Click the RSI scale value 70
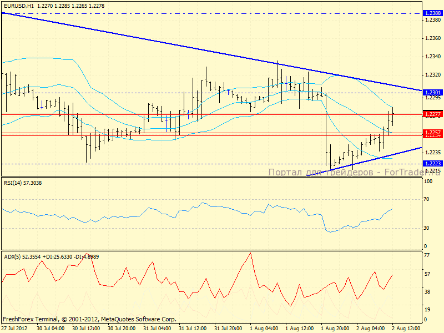 pyautogui.click(x=426, y=199)
